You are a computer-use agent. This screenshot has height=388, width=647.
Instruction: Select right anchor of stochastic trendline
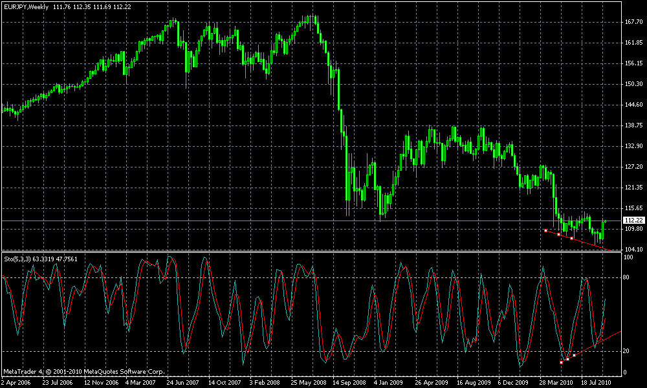(575, 356)
